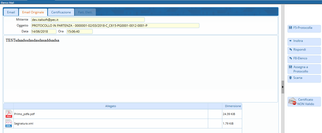Screen dimensions: 322x133
Task: Reply using the Rispondi button
Action: click(304, 51)
